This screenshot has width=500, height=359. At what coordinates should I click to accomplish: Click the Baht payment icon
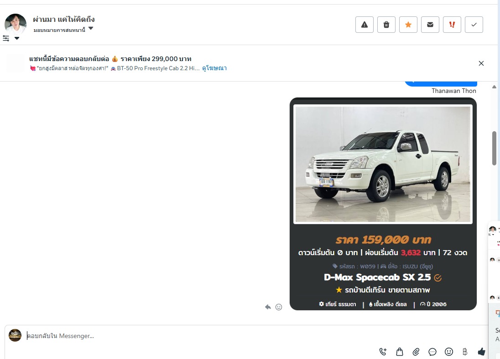pyautogui.click(x=465, y=352)
